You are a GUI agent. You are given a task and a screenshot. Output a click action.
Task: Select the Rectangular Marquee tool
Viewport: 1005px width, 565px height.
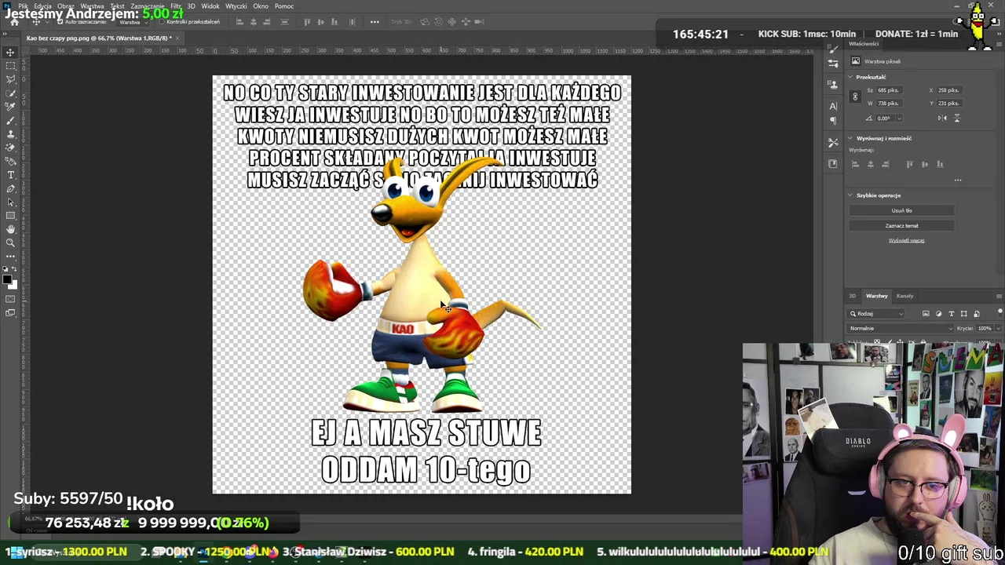pyautogui.click(x=11, y=66)
